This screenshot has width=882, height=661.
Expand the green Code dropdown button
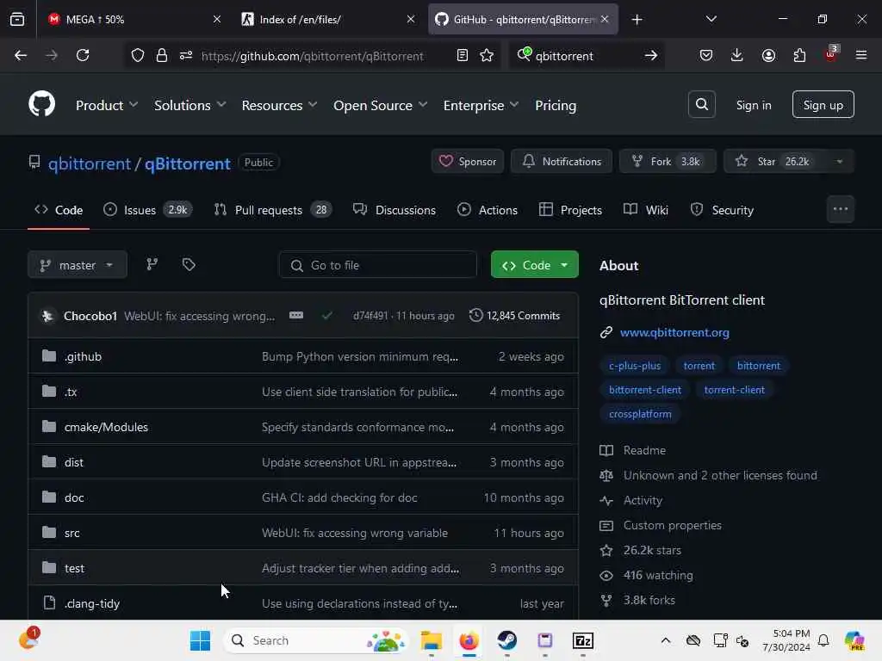coord(534,265)
